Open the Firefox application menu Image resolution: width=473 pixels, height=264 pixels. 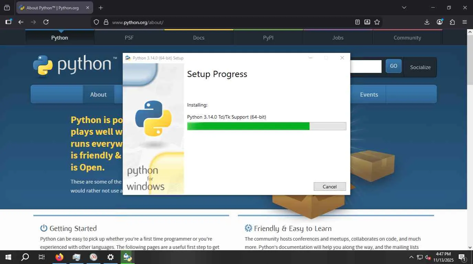pos(465,22)
